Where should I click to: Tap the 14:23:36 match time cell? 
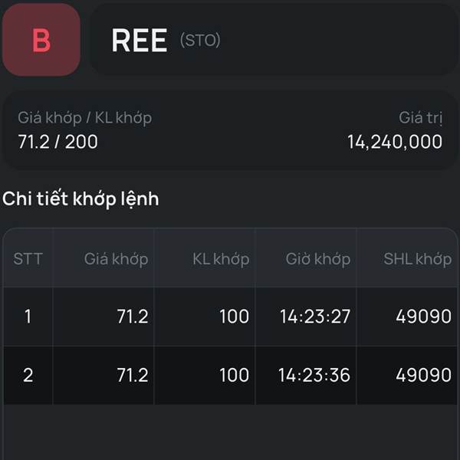314,375
